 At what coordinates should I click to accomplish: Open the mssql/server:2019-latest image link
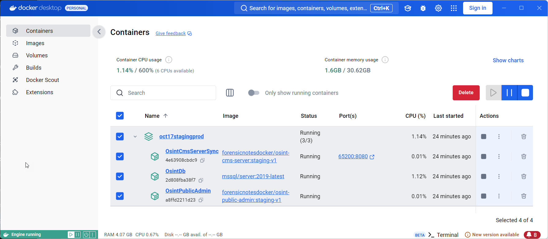pos(253,176)
